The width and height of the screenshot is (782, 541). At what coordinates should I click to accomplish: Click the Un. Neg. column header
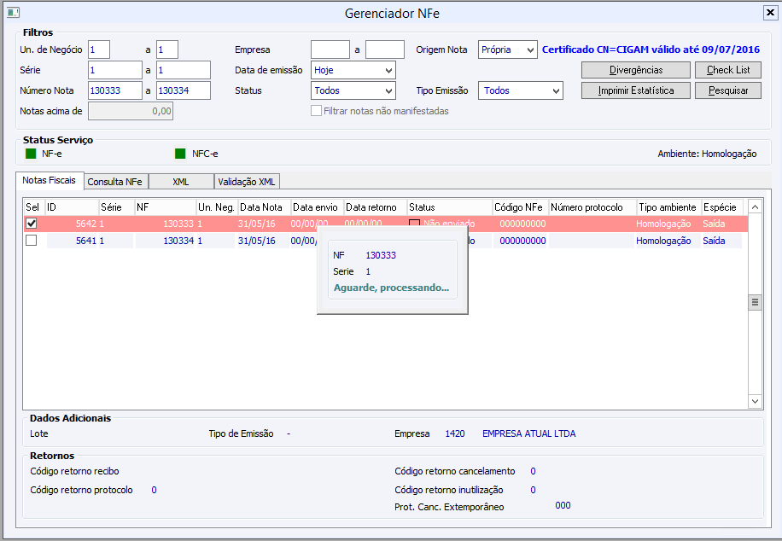[217, 207]
